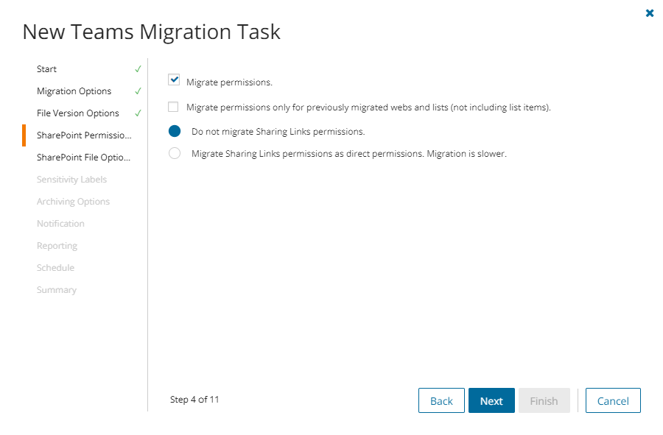Click the Summary step in sidebar
Screen dimensions: 663x435
click(x=57, y=290)
